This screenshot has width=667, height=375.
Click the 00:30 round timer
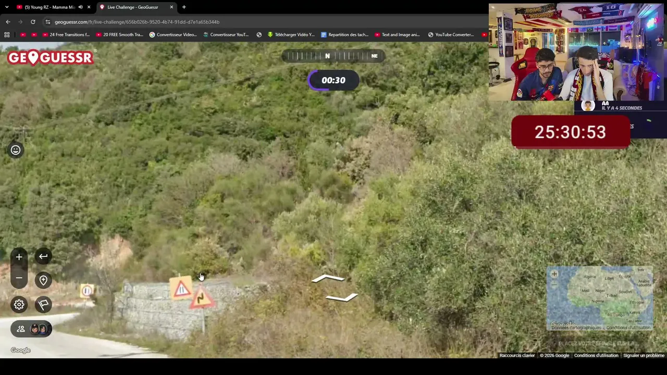(333, 80)
